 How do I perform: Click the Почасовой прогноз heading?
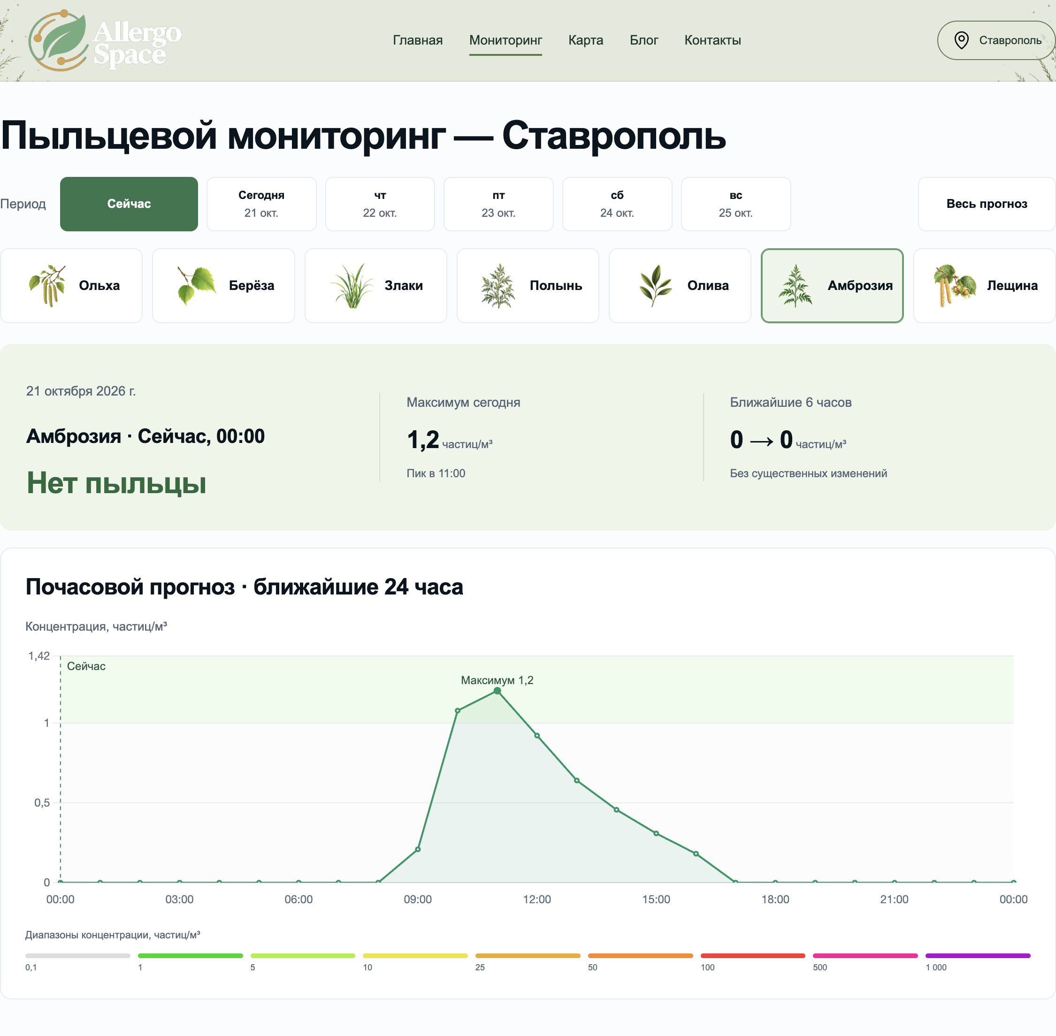click(x=245, y=587)
